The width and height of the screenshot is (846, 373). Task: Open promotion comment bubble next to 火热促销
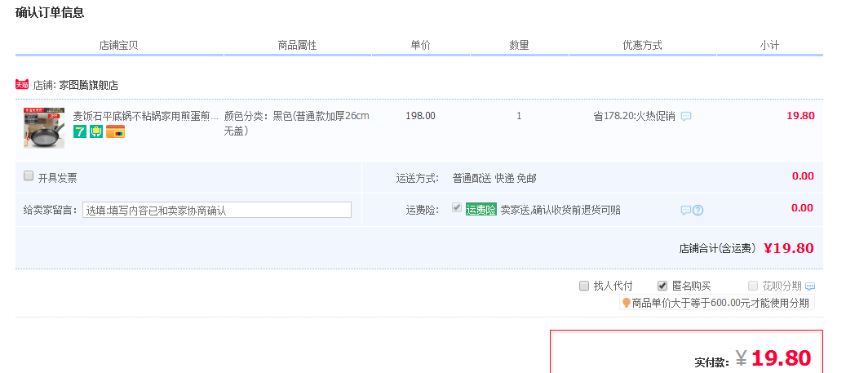point(686,116)
